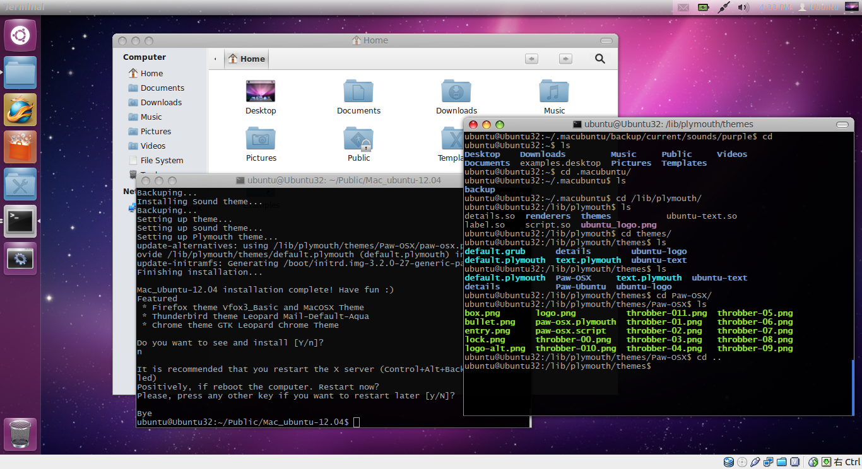Click 'Finishing installation...' text in left terminal

pos(199,272)
